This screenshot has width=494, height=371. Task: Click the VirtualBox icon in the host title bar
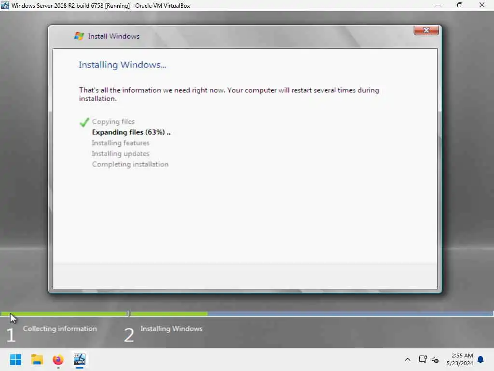pos(5,5)
